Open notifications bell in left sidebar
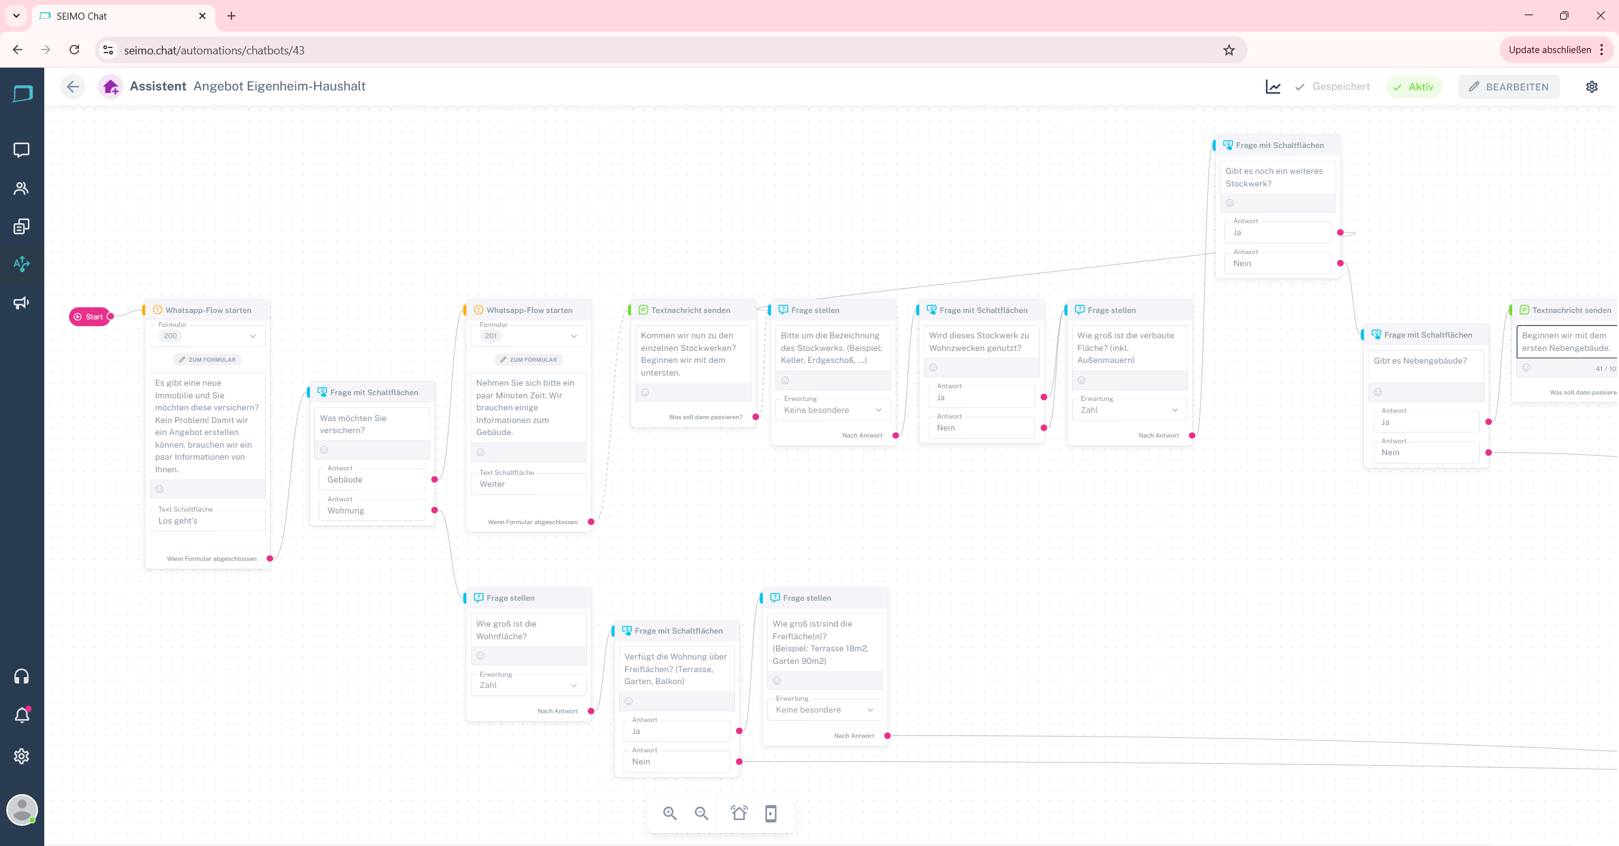This screenshot has width=1619, height=846. [22, 715]
